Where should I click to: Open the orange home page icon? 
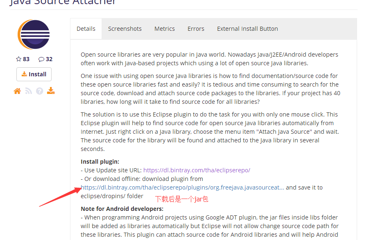(17, 91)
